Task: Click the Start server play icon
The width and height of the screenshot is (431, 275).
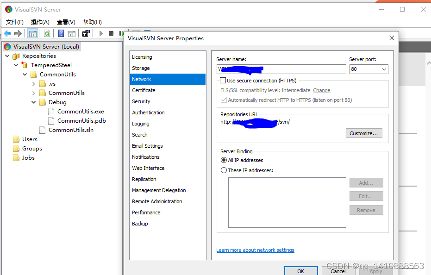Action: click(101, 33)
